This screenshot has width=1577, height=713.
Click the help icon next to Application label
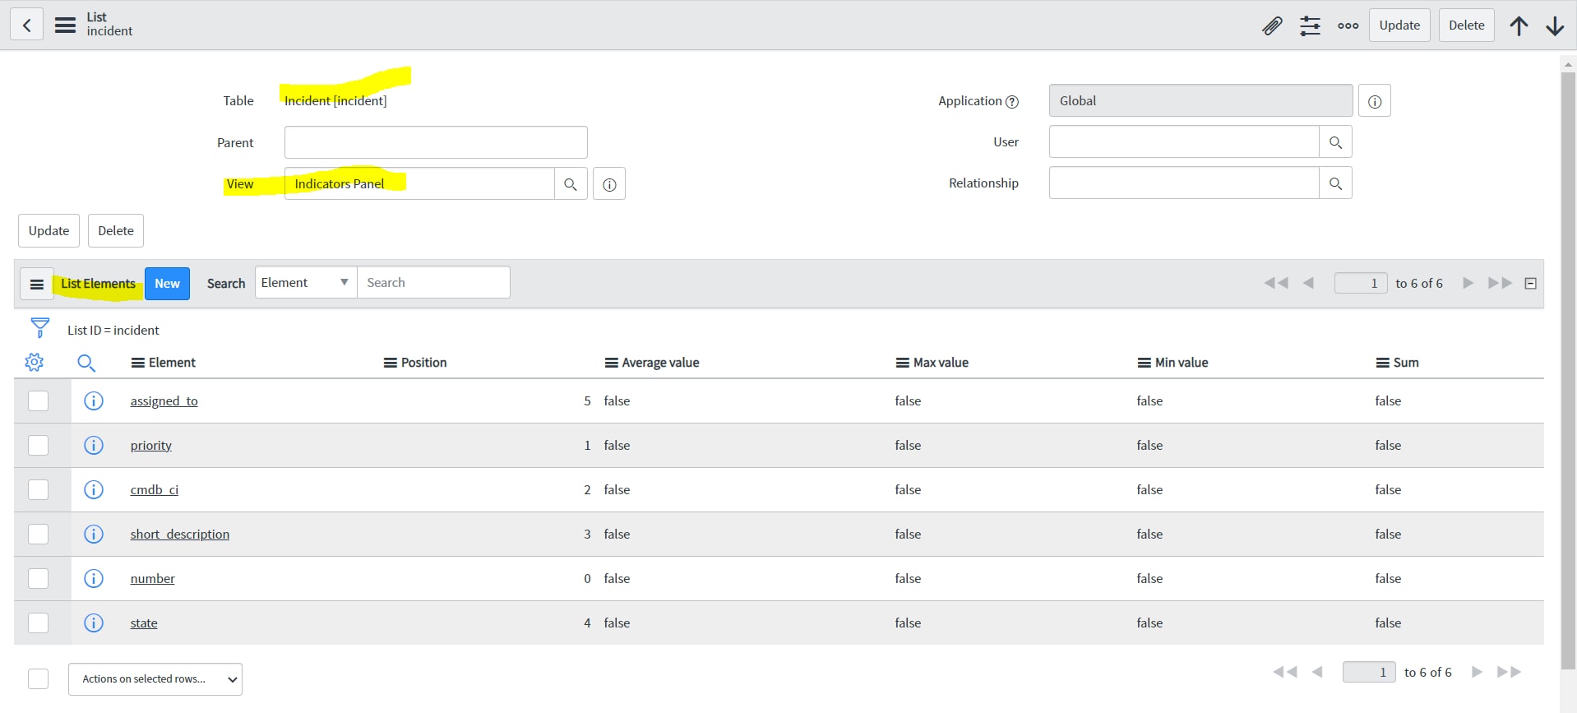click(1012, 102)
